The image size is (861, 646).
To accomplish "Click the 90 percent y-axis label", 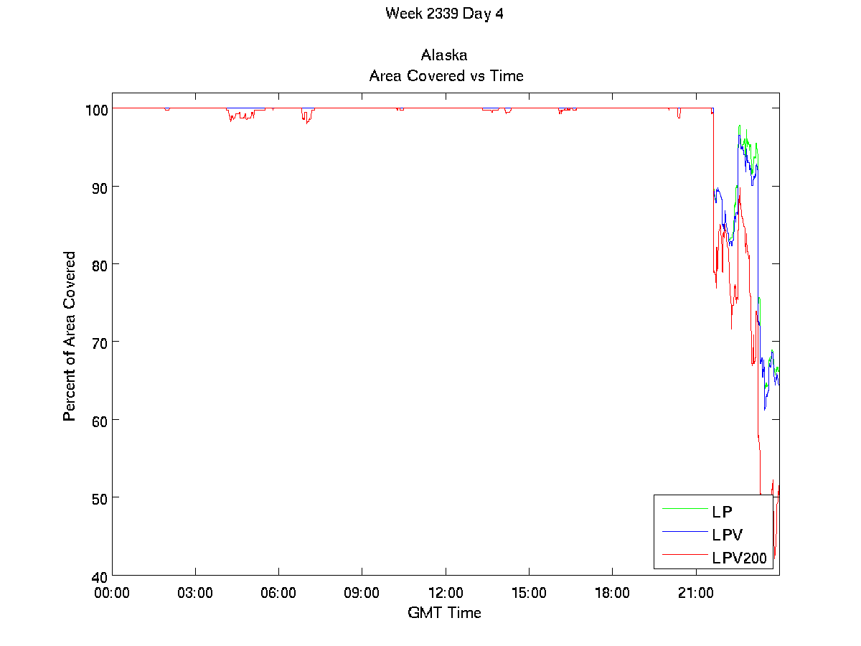I will 100,187.
